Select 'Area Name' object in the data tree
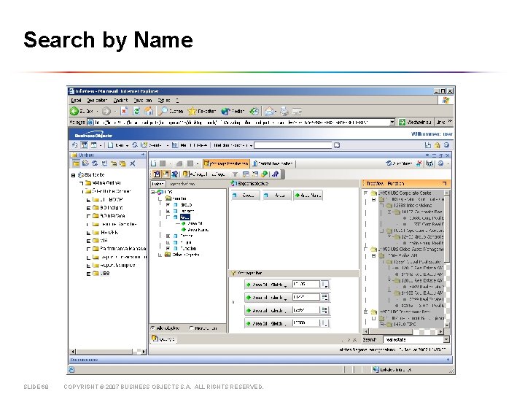 (195, 230)
